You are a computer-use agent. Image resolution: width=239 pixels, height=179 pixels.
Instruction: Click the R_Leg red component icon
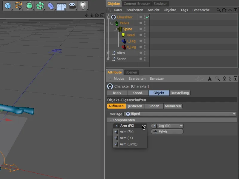click(x=124, y=47)
